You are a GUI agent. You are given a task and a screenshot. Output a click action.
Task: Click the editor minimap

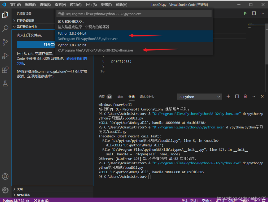[x=256, y=26]
